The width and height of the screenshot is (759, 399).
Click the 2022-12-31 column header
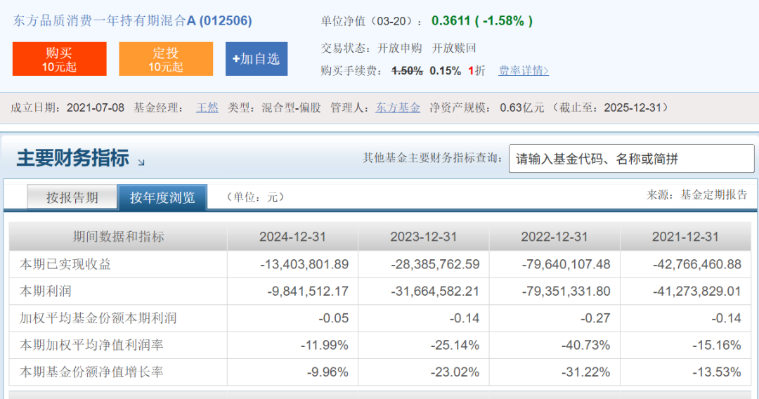554,237
